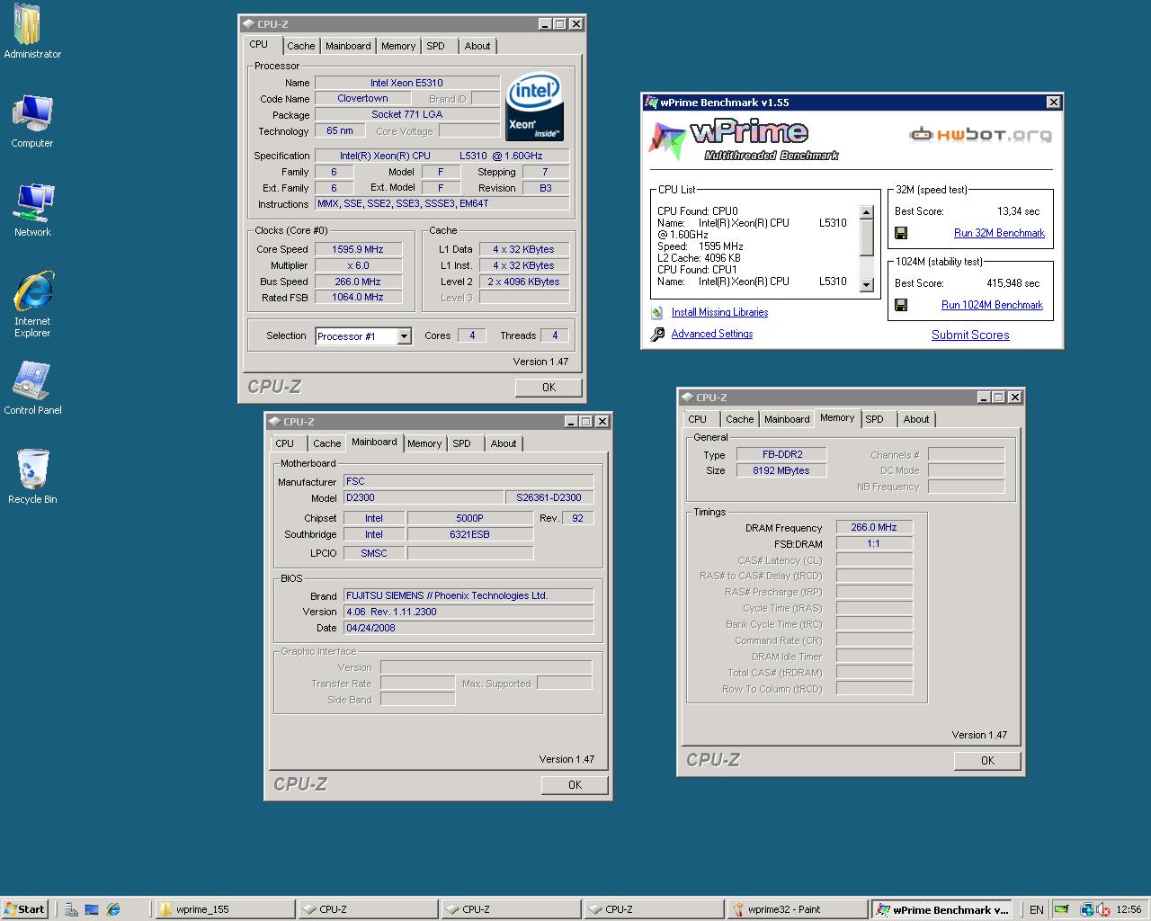
Task: Open the Mainboard tab in top CPU-Z window
Action: tap(348, 46)
